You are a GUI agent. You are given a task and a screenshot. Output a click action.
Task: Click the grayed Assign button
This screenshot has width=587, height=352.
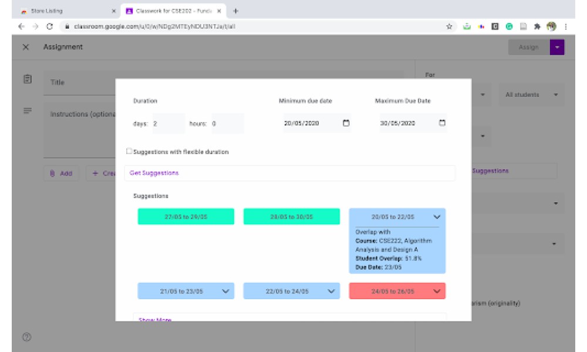pos(529,47)
